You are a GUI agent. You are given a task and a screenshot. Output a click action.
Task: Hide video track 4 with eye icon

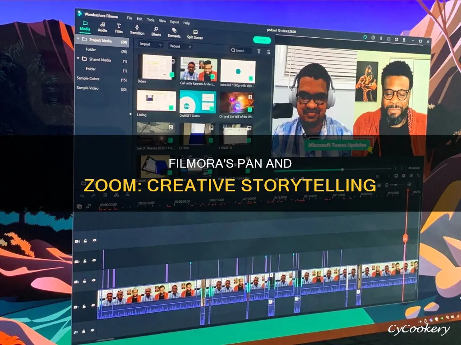click(95, 240)
